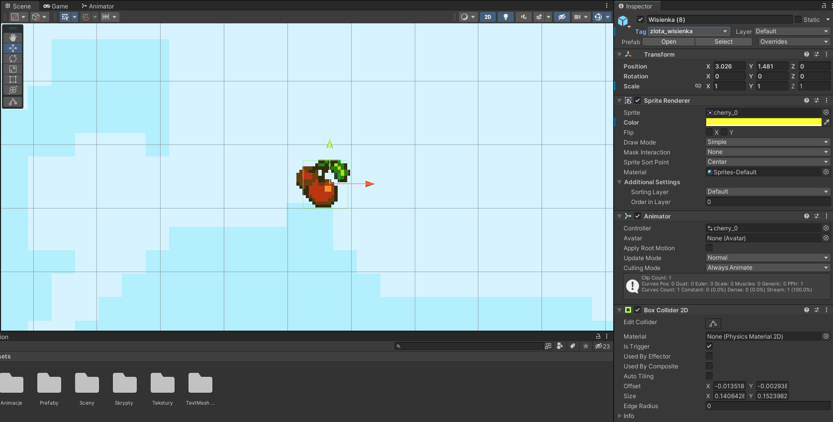Select the Rotate tool

pos(13,59)
